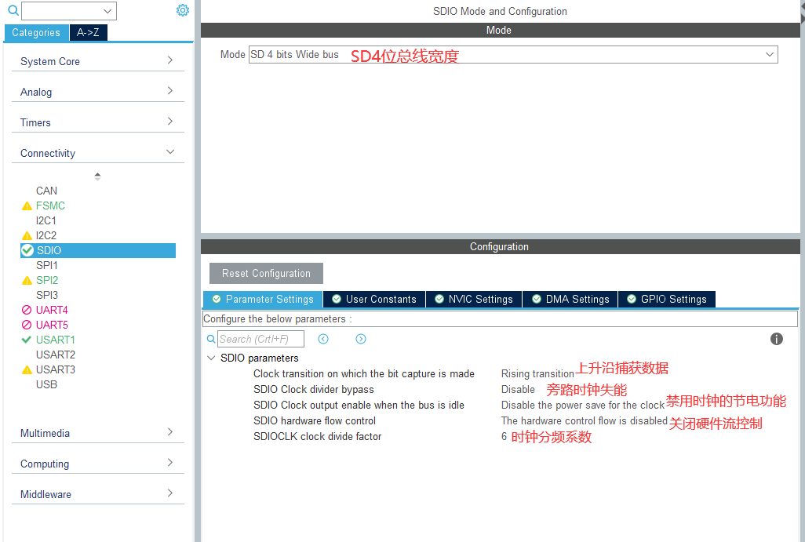Click the USART3 warning triangle icon

tap(27, 370)
